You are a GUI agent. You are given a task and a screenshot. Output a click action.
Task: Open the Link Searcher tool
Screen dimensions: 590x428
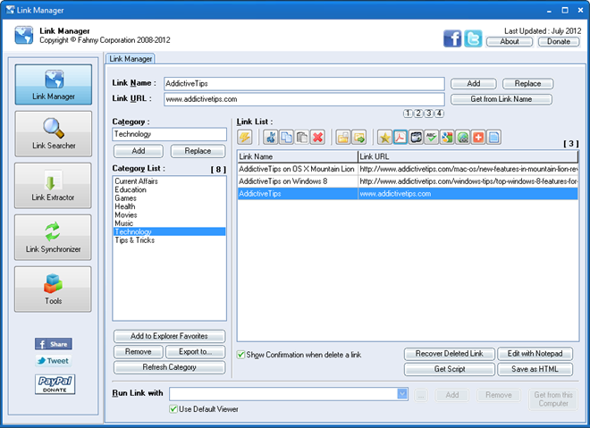point(53,133)
